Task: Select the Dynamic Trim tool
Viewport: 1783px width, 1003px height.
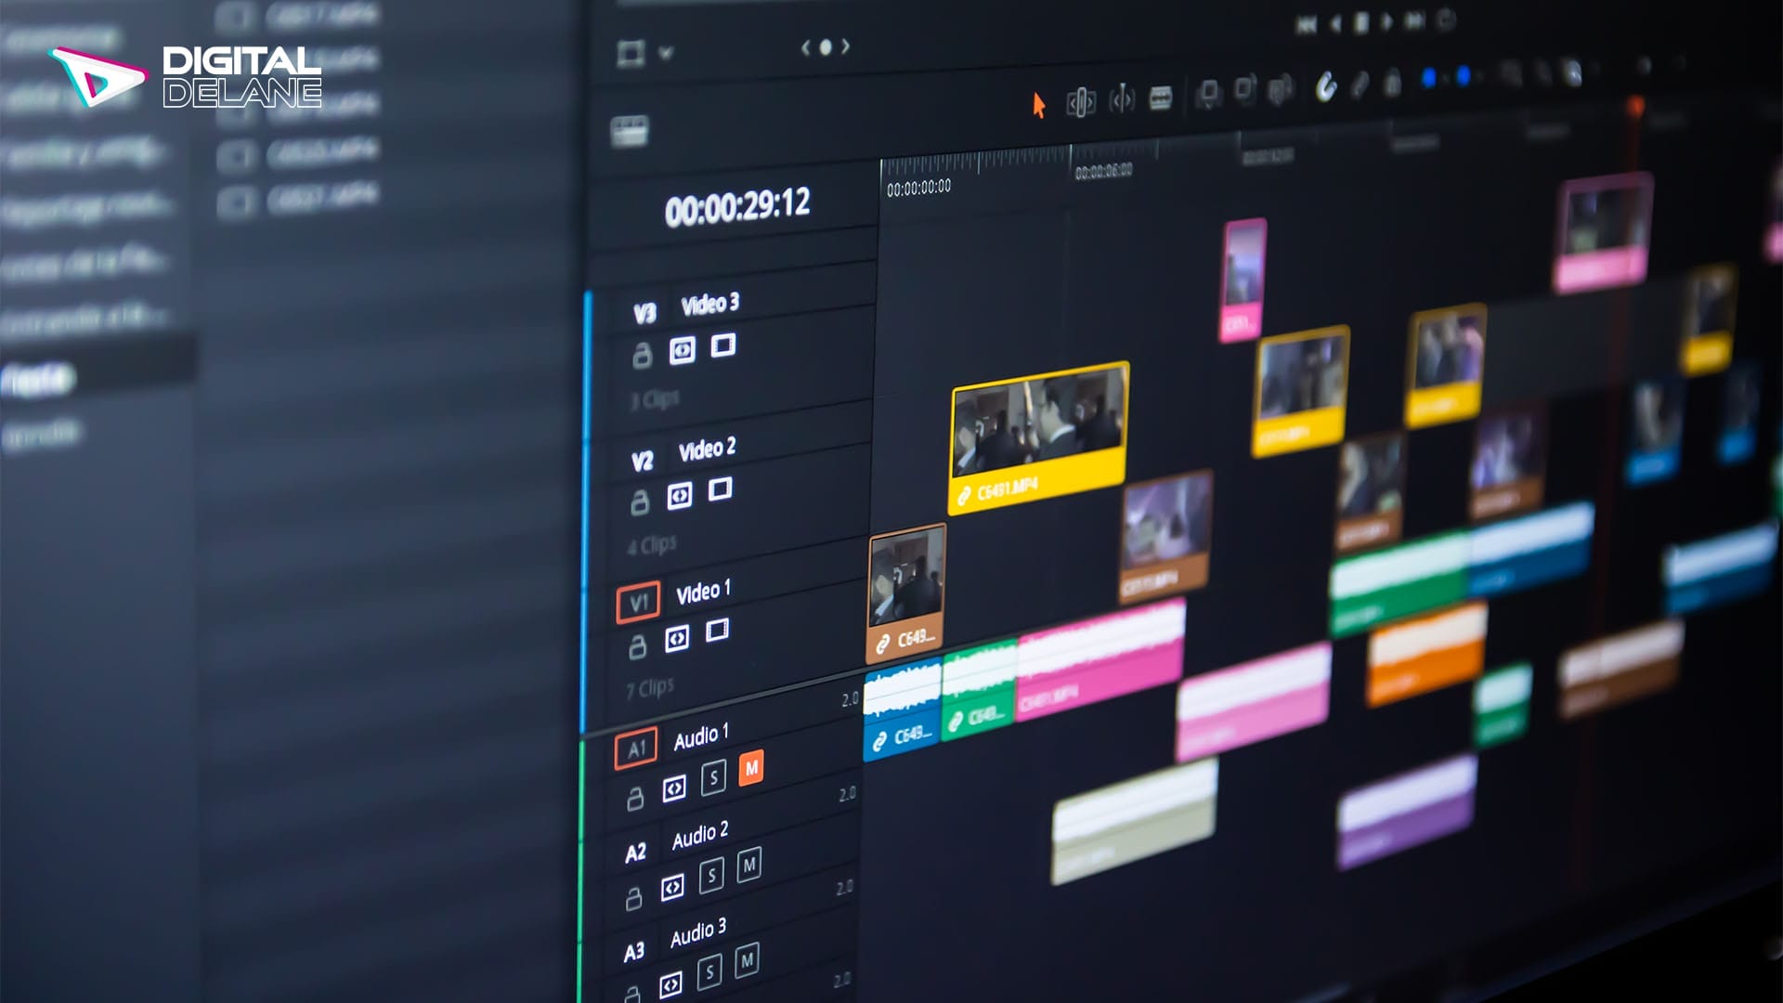Action: tap(1123, 99)
